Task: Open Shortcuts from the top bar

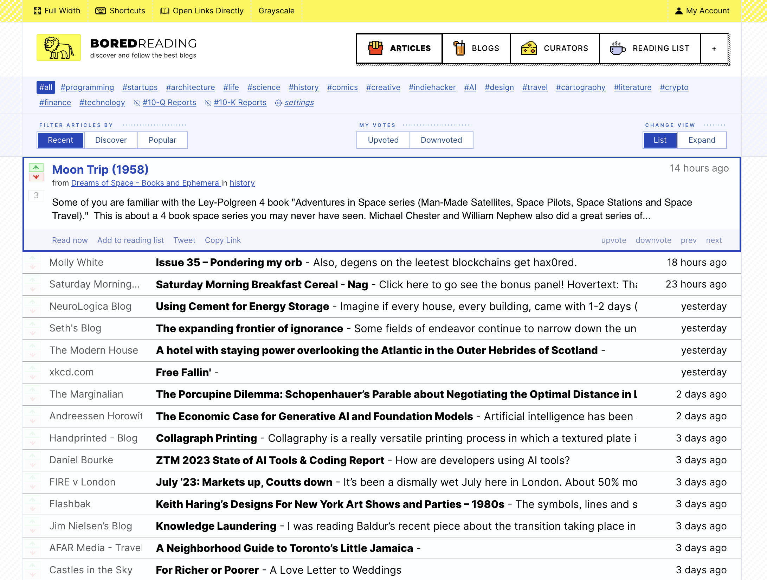Action: (120, 11)
